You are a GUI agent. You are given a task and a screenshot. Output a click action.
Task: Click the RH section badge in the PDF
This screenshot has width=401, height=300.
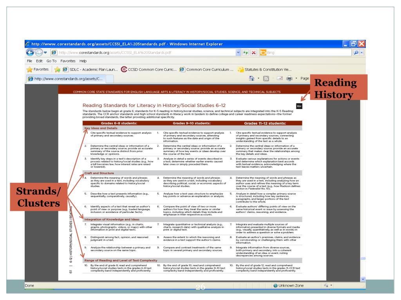(299, 106)
